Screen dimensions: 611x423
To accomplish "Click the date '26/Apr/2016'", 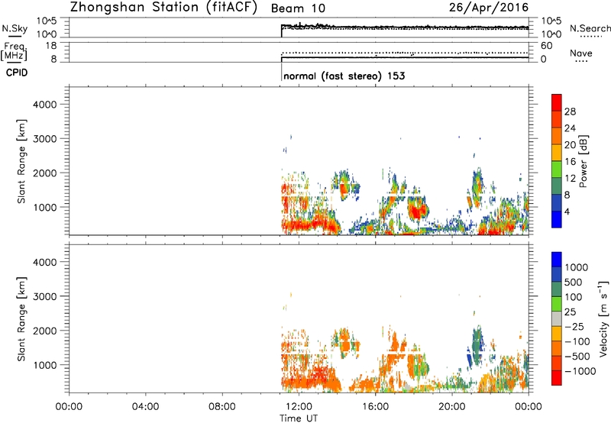I will pos(489,8).
